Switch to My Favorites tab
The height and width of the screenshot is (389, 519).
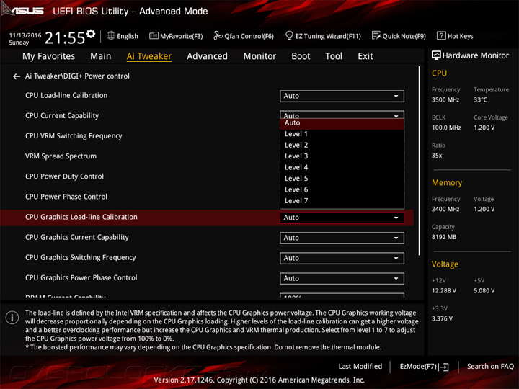coord(49,56)
